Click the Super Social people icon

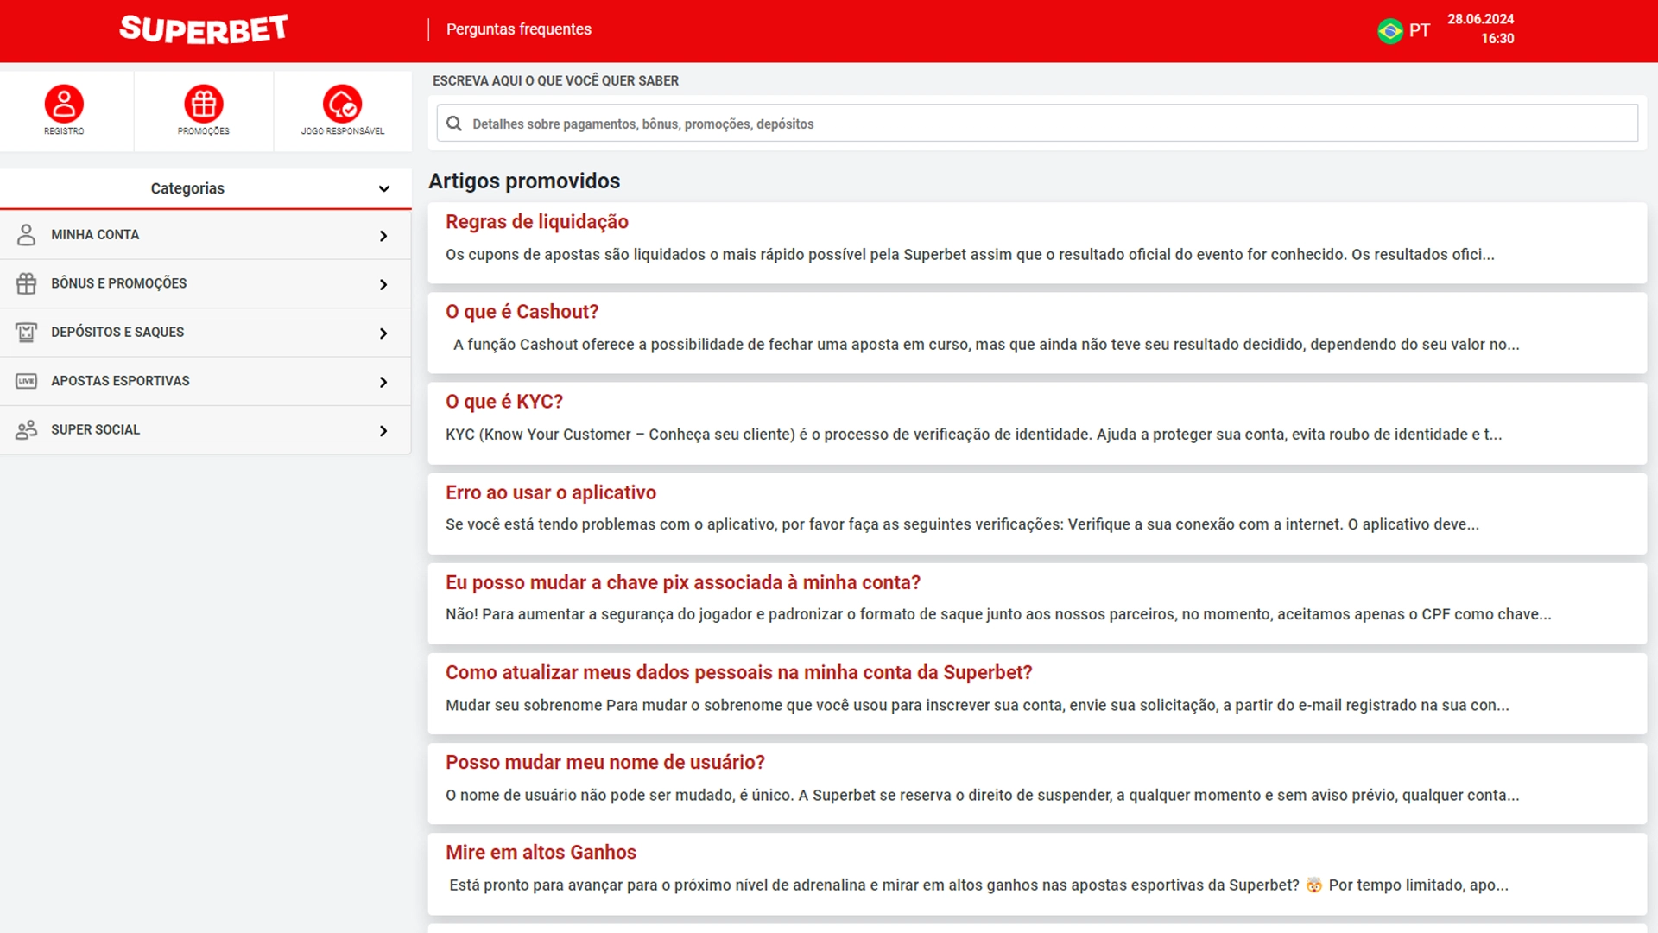point(27,429)
